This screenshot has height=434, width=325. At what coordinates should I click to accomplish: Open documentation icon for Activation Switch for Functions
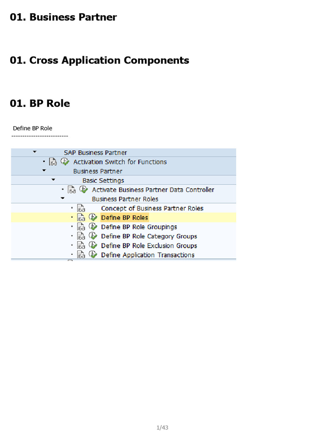point(53,161)
